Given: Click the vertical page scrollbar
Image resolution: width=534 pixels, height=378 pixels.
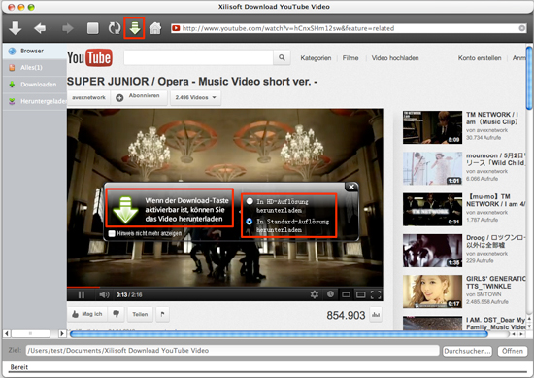Looking at the screenshot, I should click(529, 79).
